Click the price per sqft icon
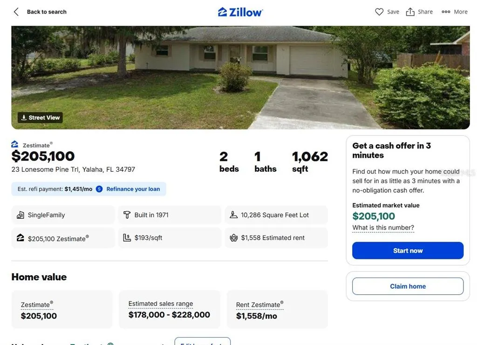 tap(127, 238)
